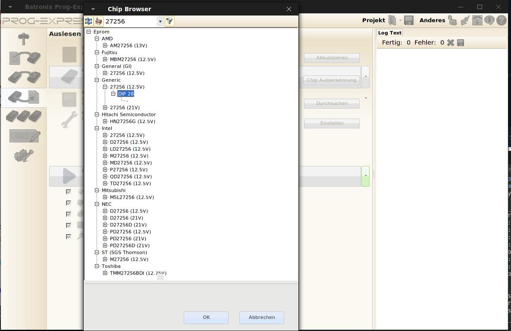Open the small arrow above Durchsuchen button
511x331 pixels.
point(366,98)
